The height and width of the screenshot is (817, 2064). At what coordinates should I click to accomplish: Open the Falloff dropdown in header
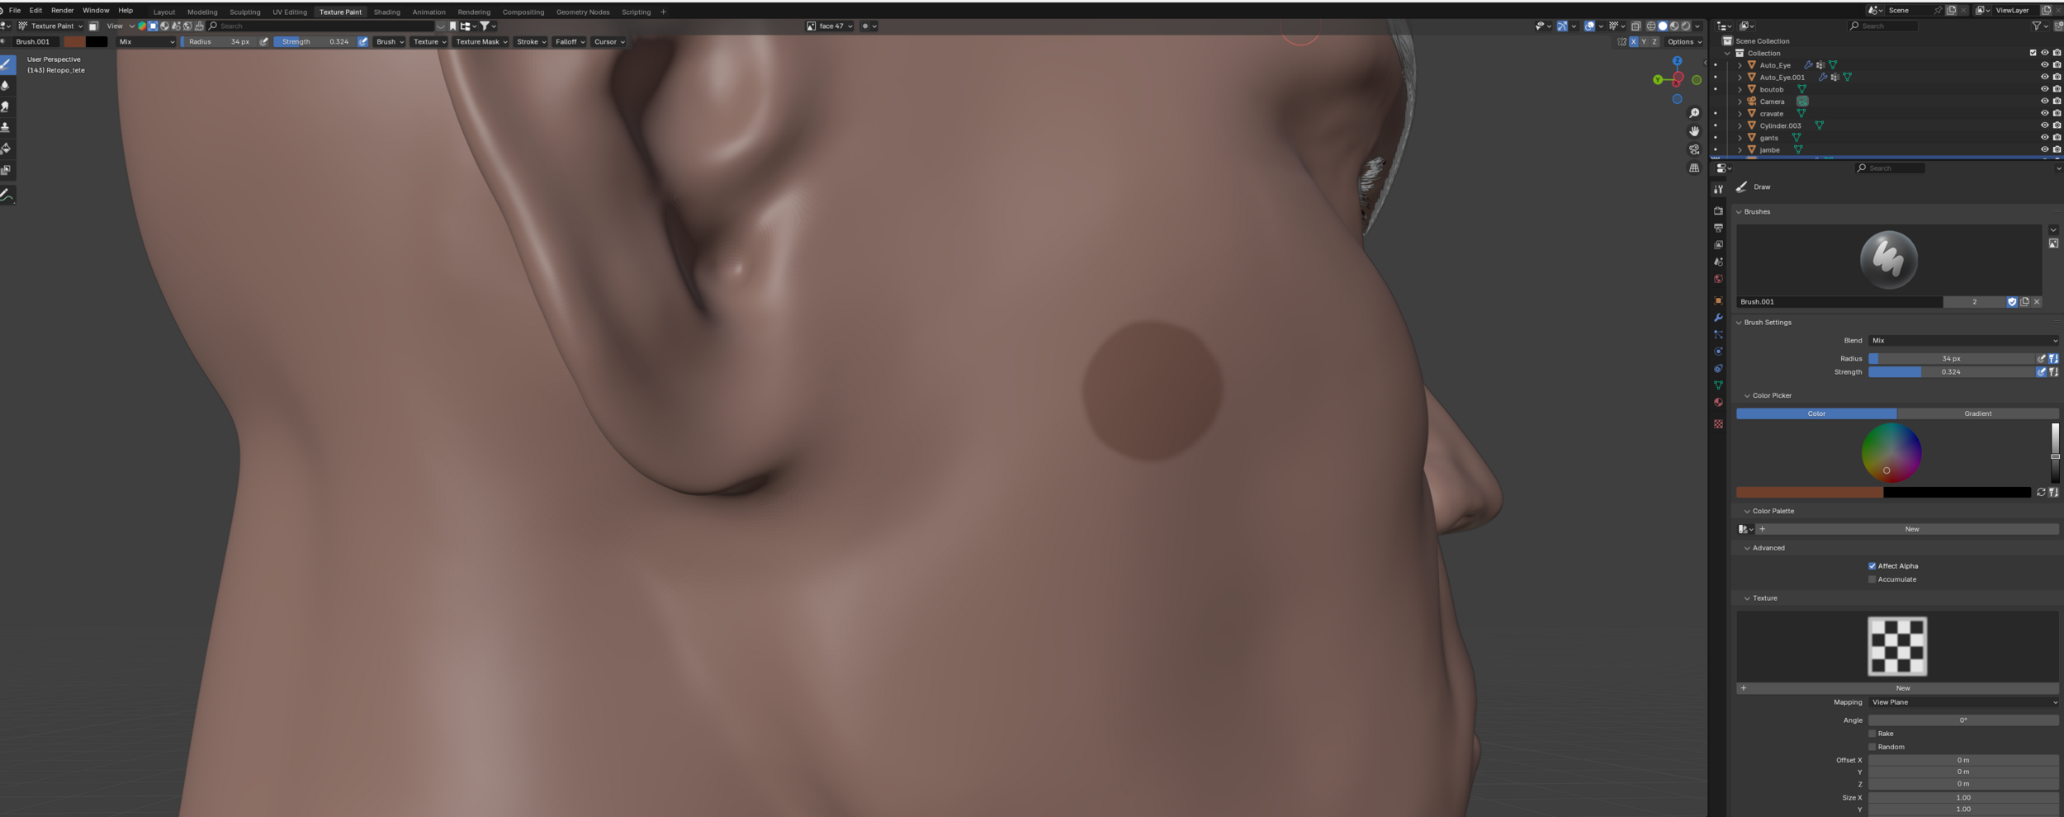click(x=570, y=42)
